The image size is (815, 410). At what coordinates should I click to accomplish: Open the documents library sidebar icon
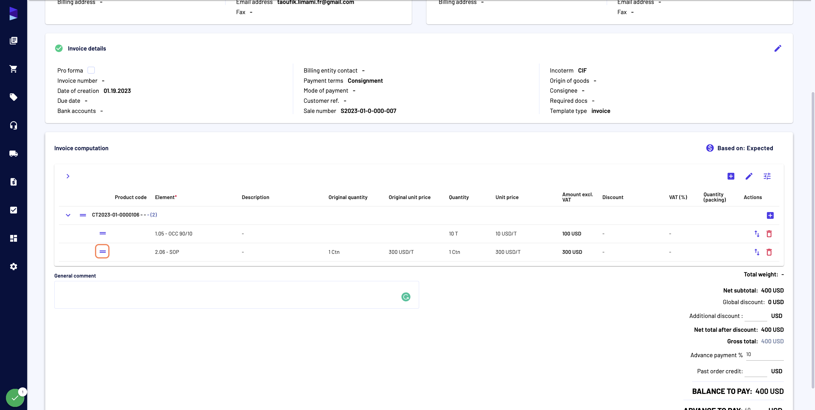tap(13, 40)
